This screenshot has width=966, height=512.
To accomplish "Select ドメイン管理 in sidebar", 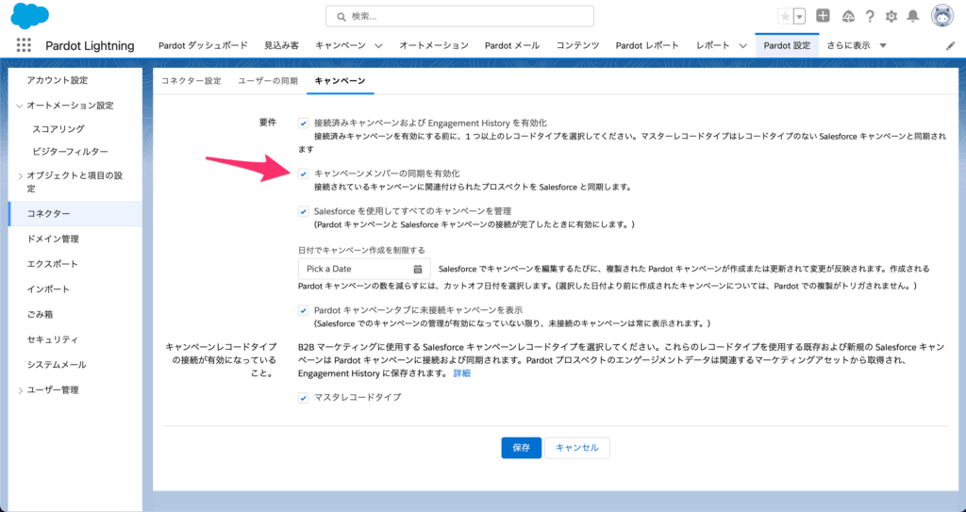I will click(x=53, y=239).
